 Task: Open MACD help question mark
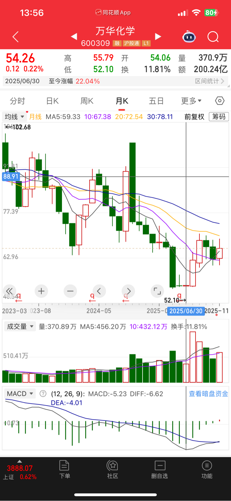[43, 394]
